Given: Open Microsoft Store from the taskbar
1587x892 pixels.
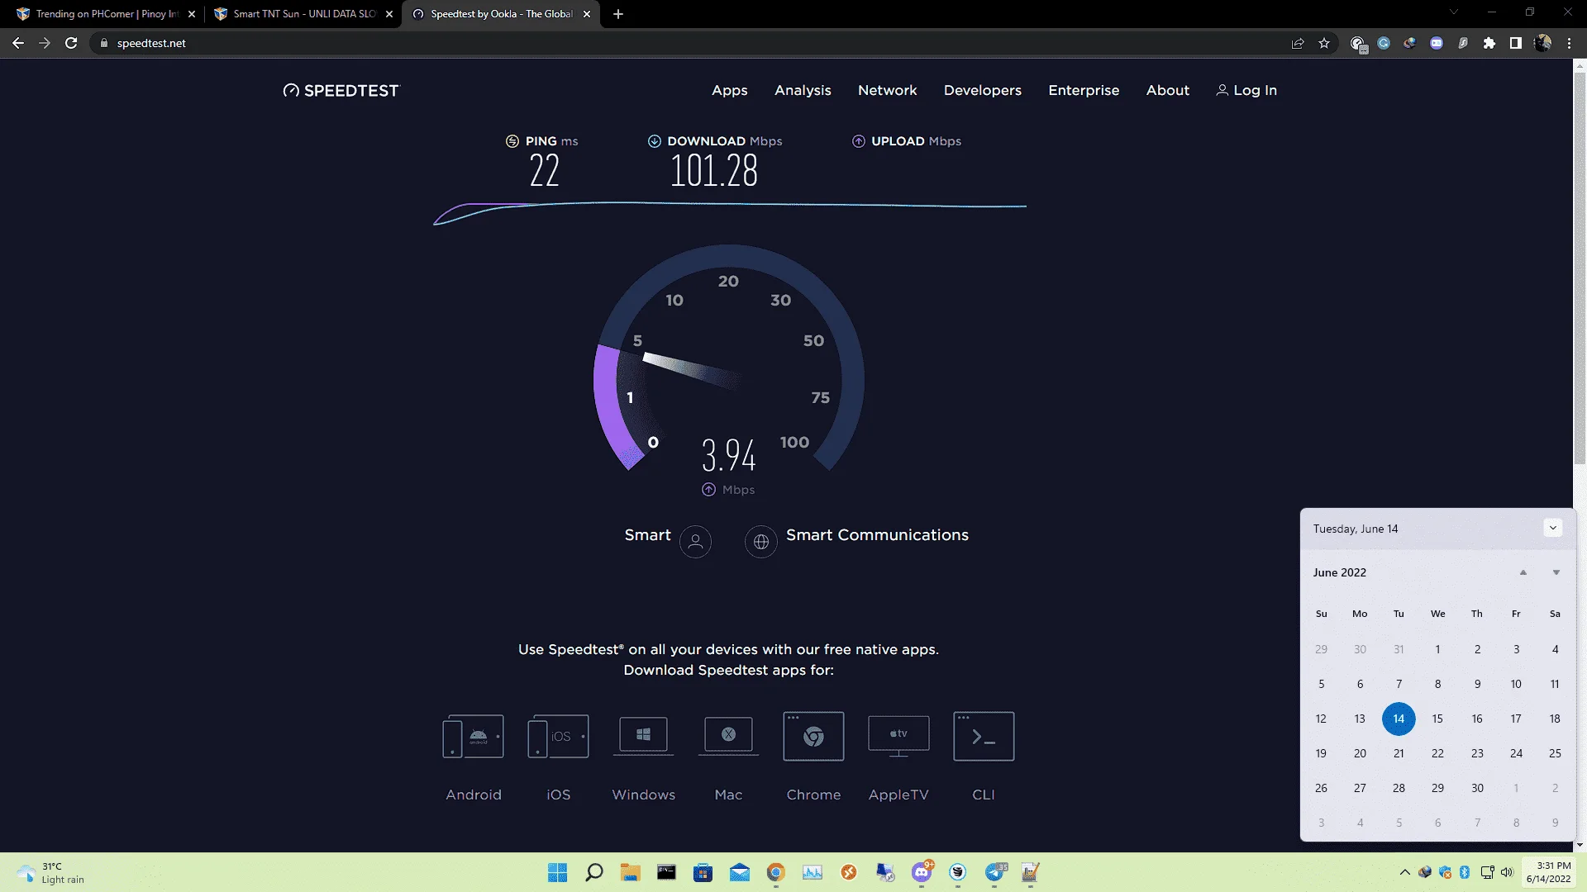Looking at the screenshot, I should tap(703, 872).
